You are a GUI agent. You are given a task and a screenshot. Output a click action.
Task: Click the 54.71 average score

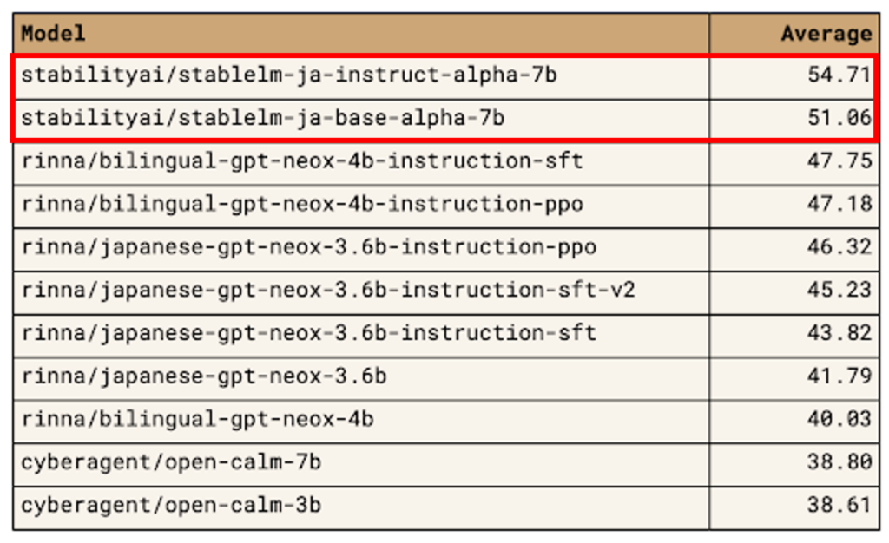click(840, 75)
